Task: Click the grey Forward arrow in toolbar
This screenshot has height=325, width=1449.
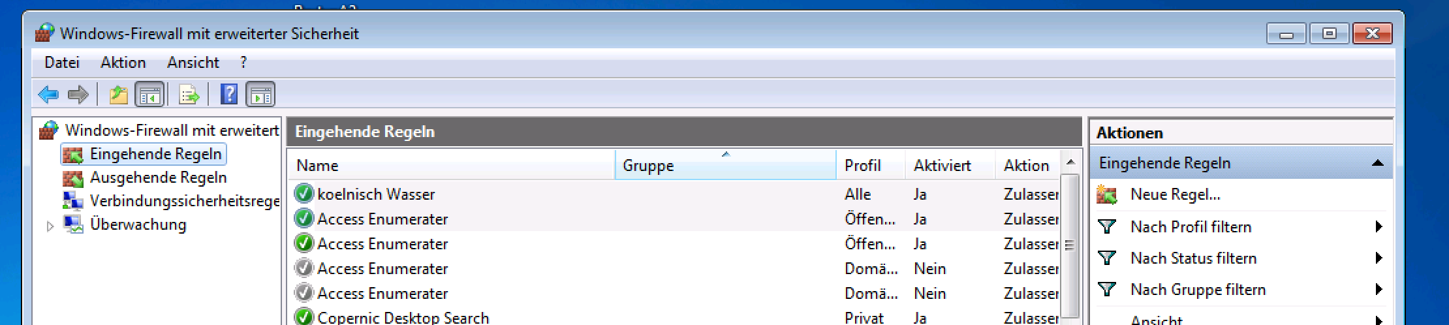Action: coord(78,95)
